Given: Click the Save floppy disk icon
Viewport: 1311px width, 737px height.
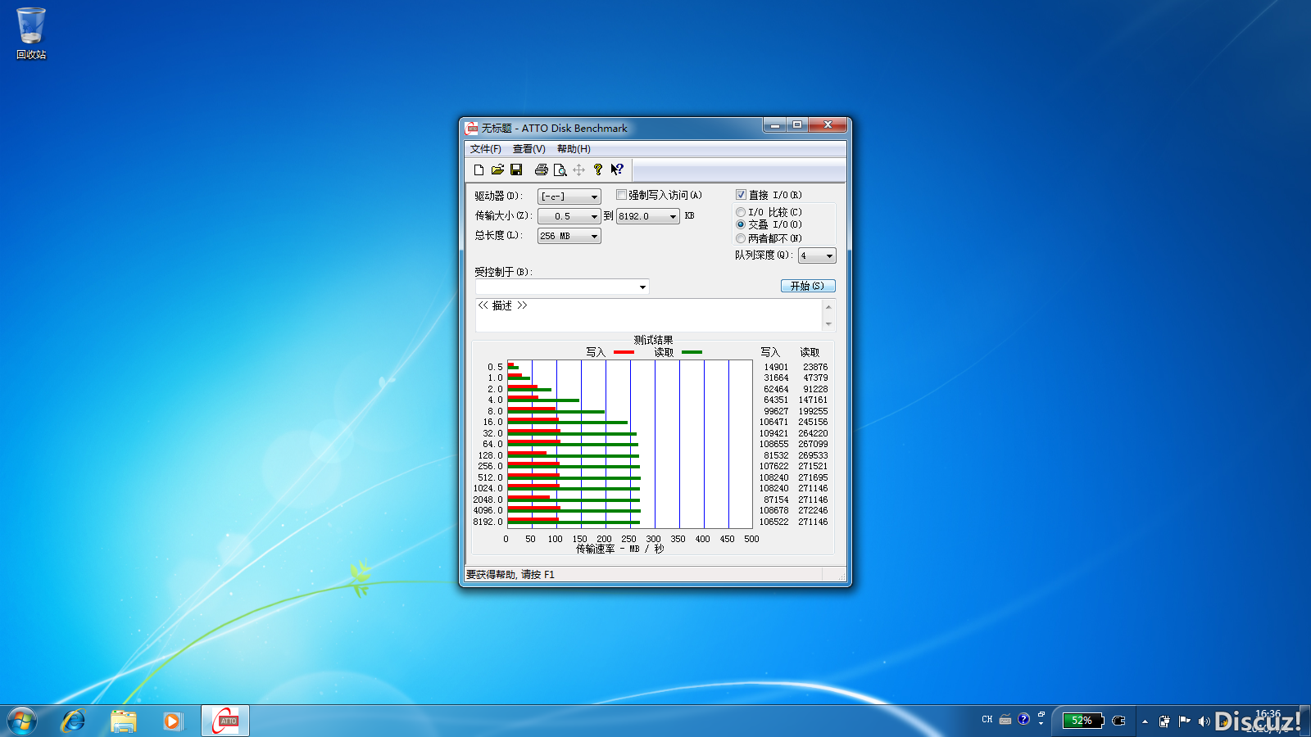Looking at the screenshot, I should click(x=516, y=170).
